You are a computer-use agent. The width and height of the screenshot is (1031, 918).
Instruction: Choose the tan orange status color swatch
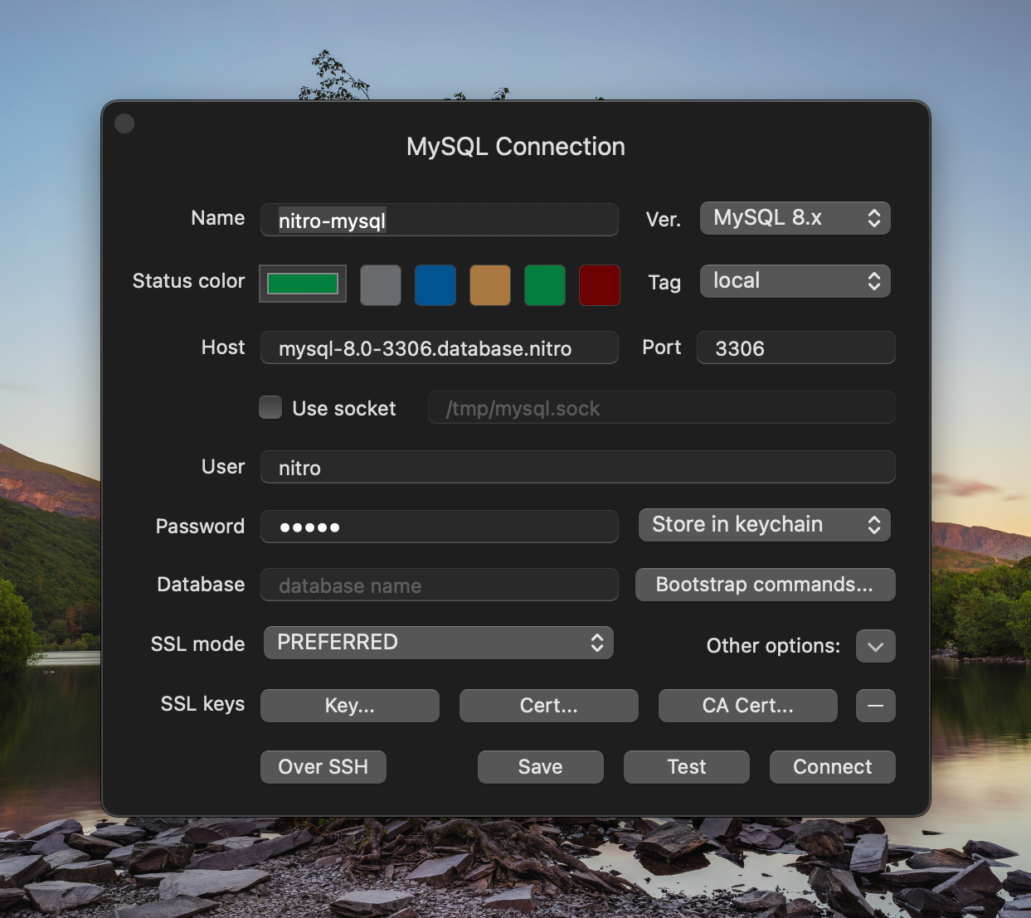tap(490, 285)
